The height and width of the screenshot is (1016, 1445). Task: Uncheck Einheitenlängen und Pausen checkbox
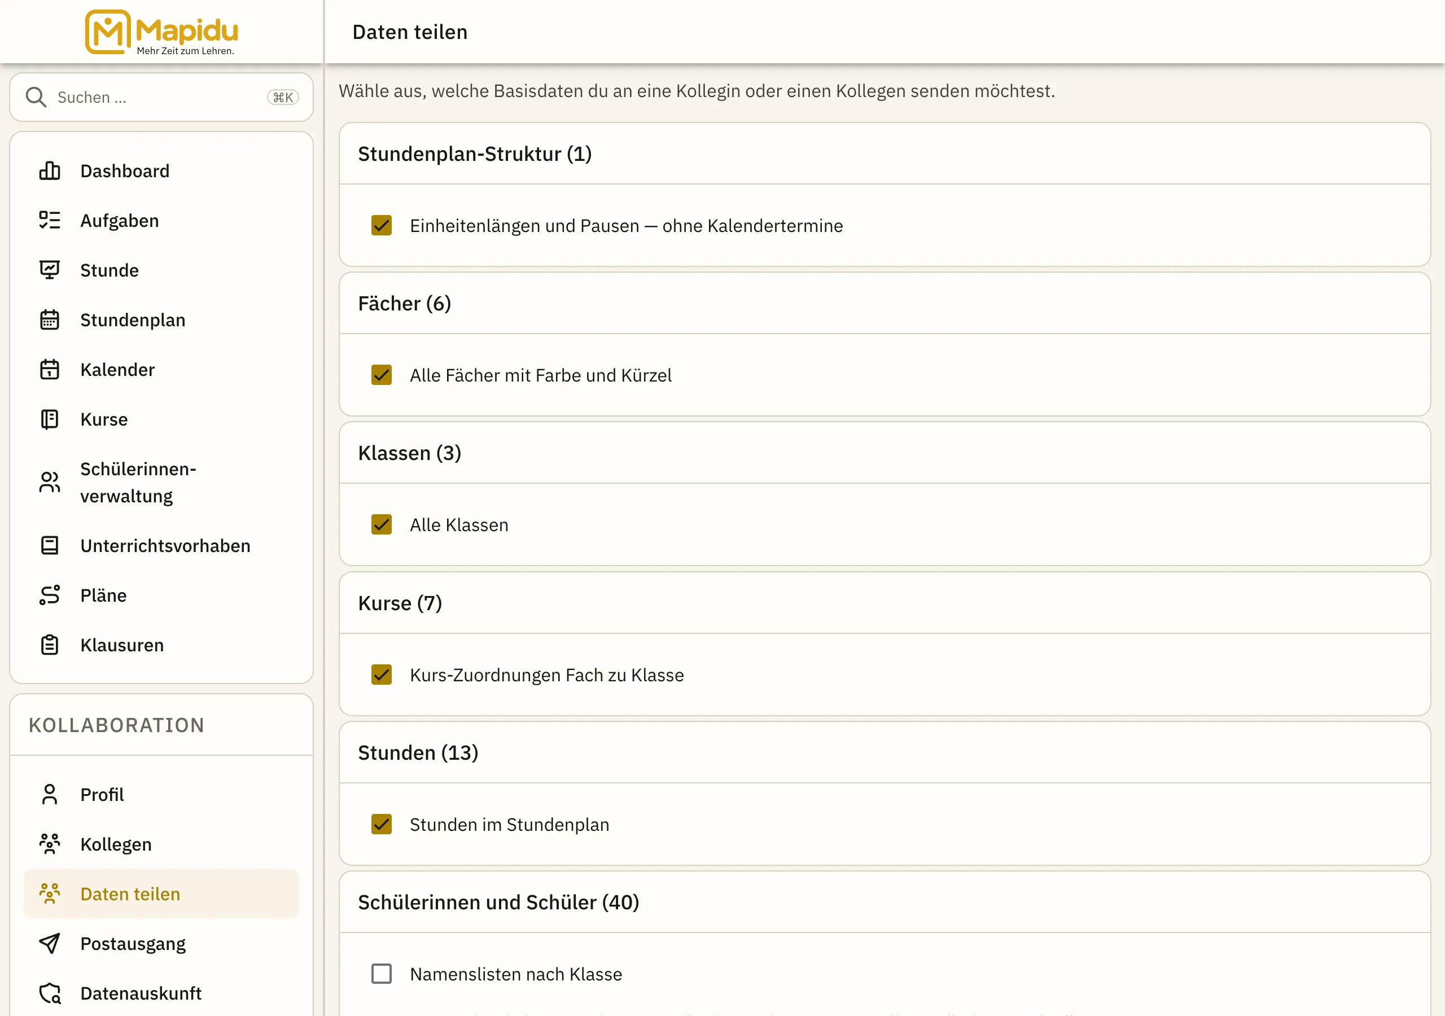(x=382, y=225)
